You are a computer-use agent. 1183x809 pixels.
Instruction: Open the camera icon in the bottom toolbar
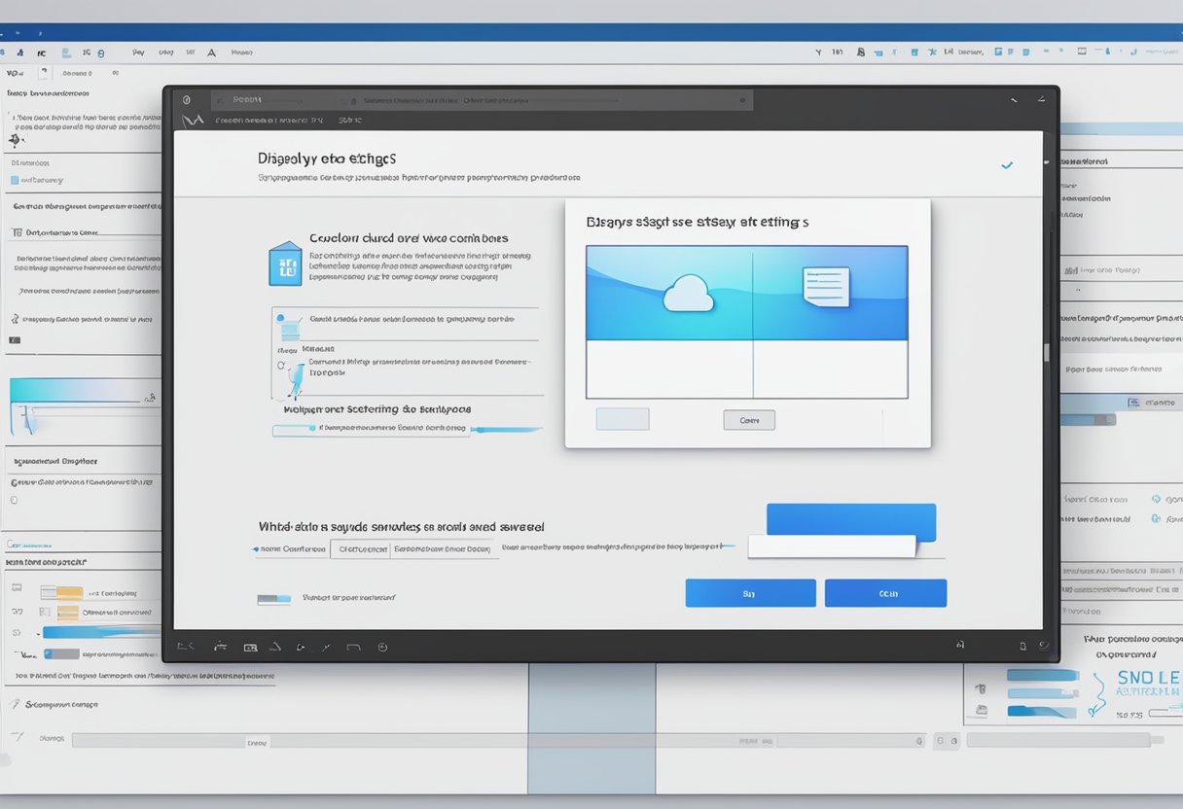point(251,647)
